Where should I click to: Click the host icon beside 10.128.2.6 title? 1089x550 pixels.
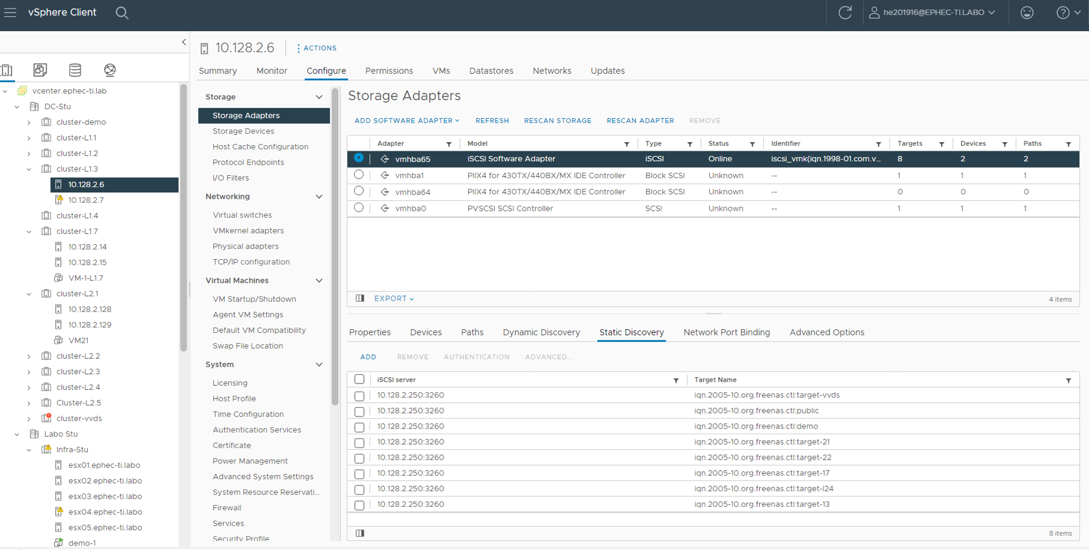[204, 48]
